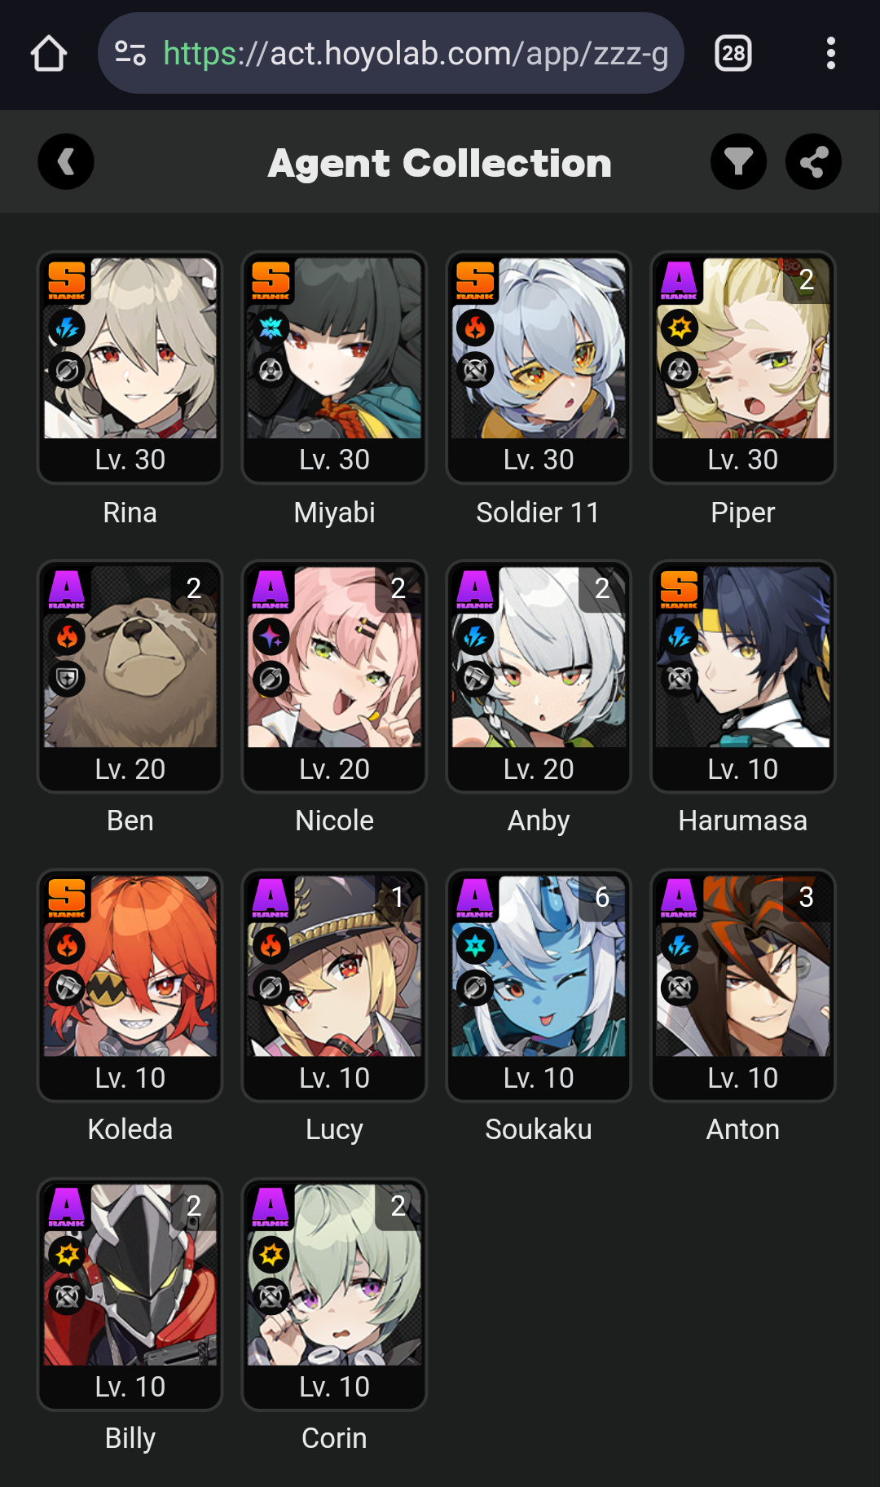Image resolution: width=880 pixels, height=1487 pixels.
Task: Click the hoyolab URL address field
Action: pyautogui.click(x=391, y=53)
